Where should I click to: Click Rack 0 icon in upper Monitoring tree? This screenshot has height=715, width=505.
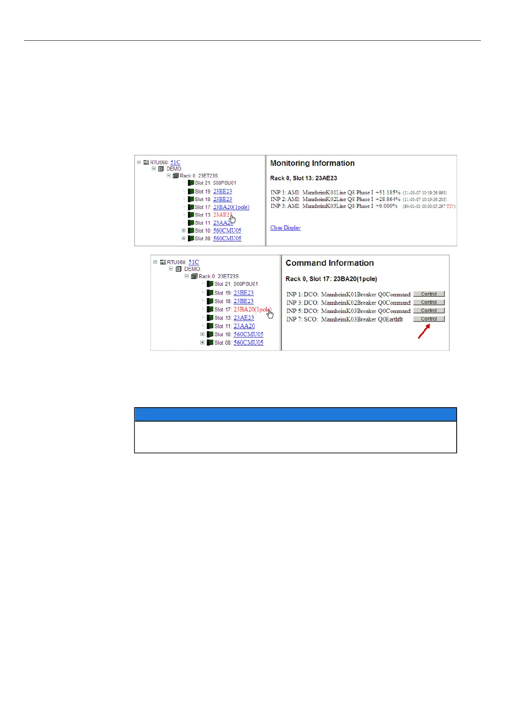tap(176, 175)
